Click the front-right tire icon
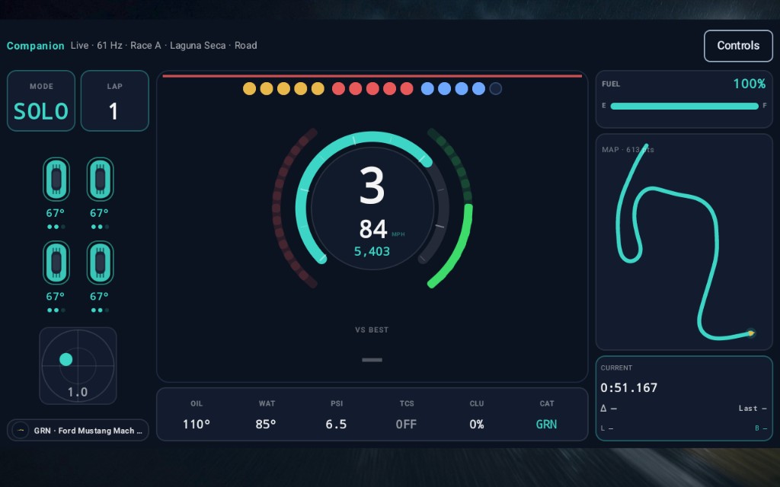 100,180
